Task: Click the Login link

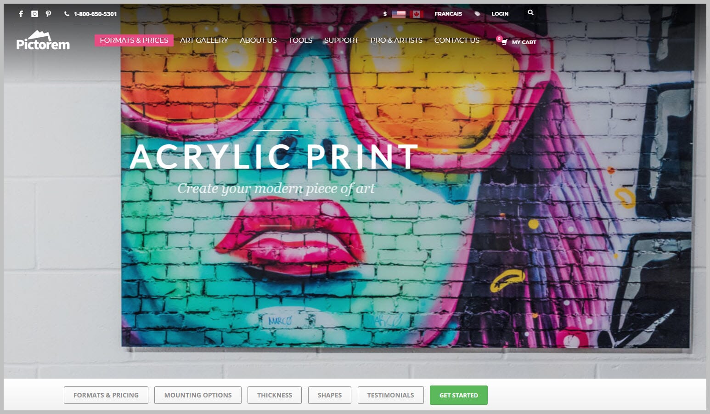Action: click(500, 14)
